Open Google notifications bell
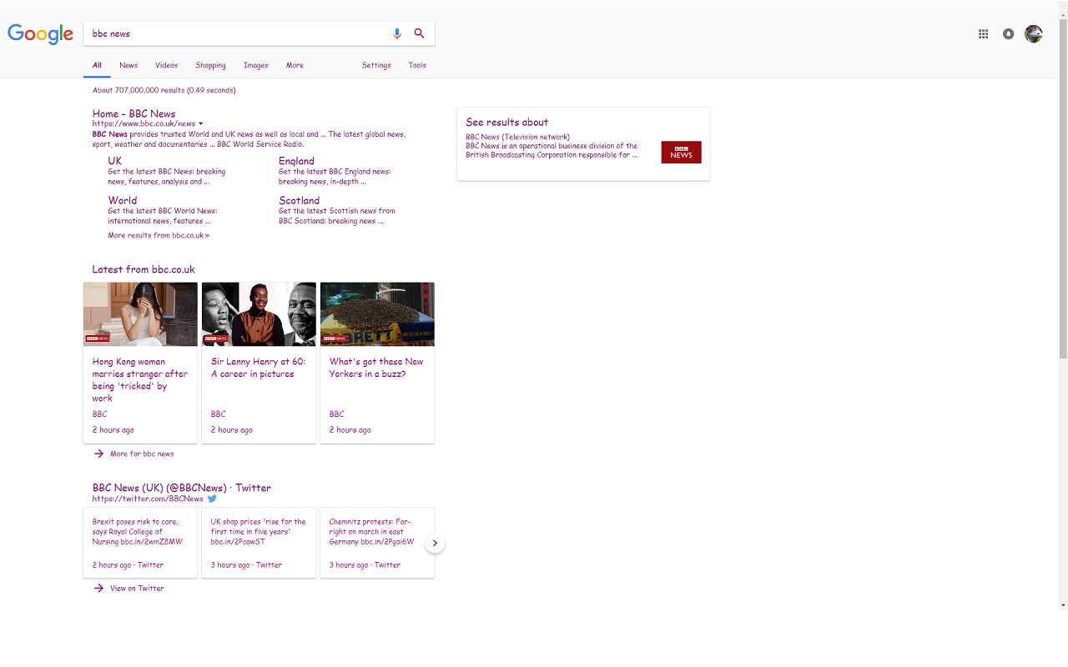Screen dimensions: 1068x667 coord(1009,33)
